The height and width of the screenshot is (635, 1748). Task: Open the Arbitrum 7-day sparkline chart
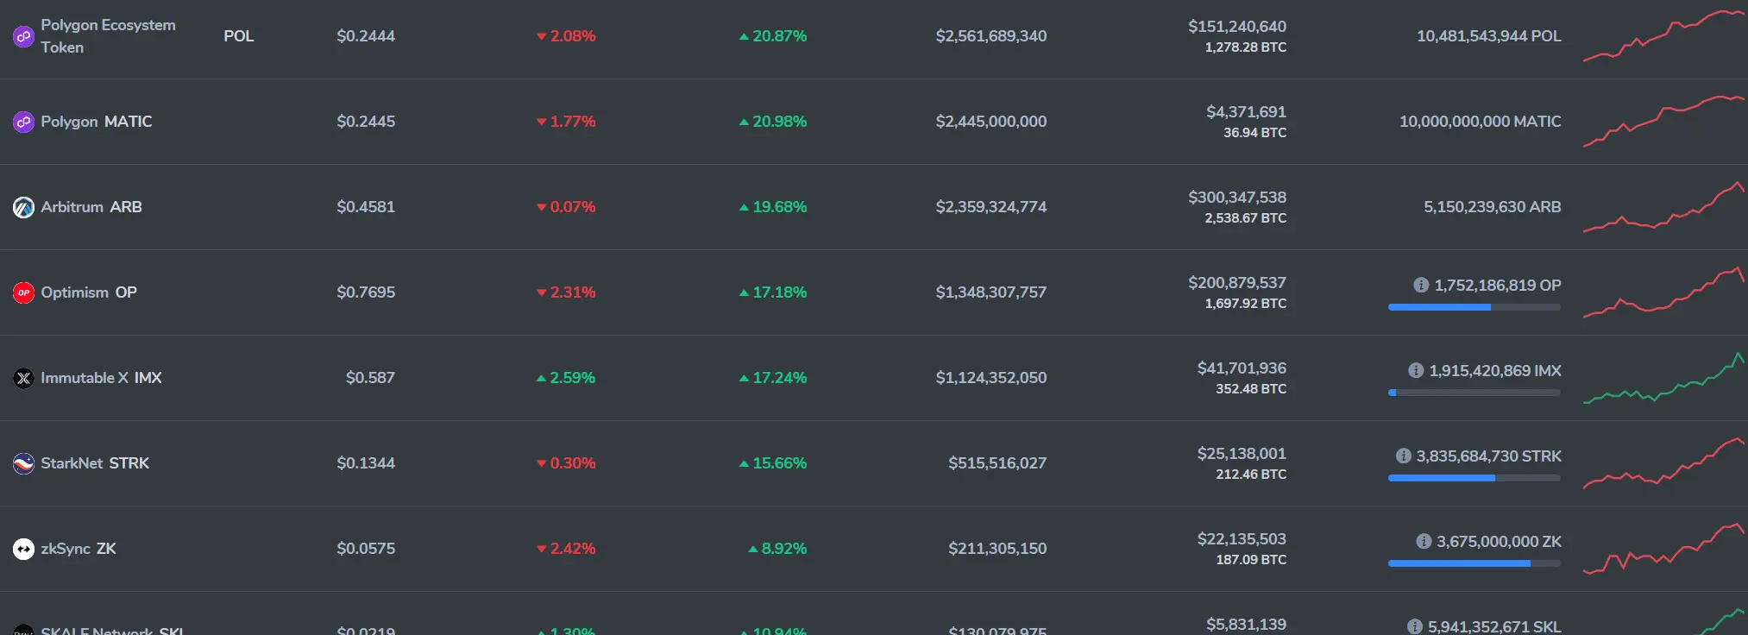click(1664, 207)
